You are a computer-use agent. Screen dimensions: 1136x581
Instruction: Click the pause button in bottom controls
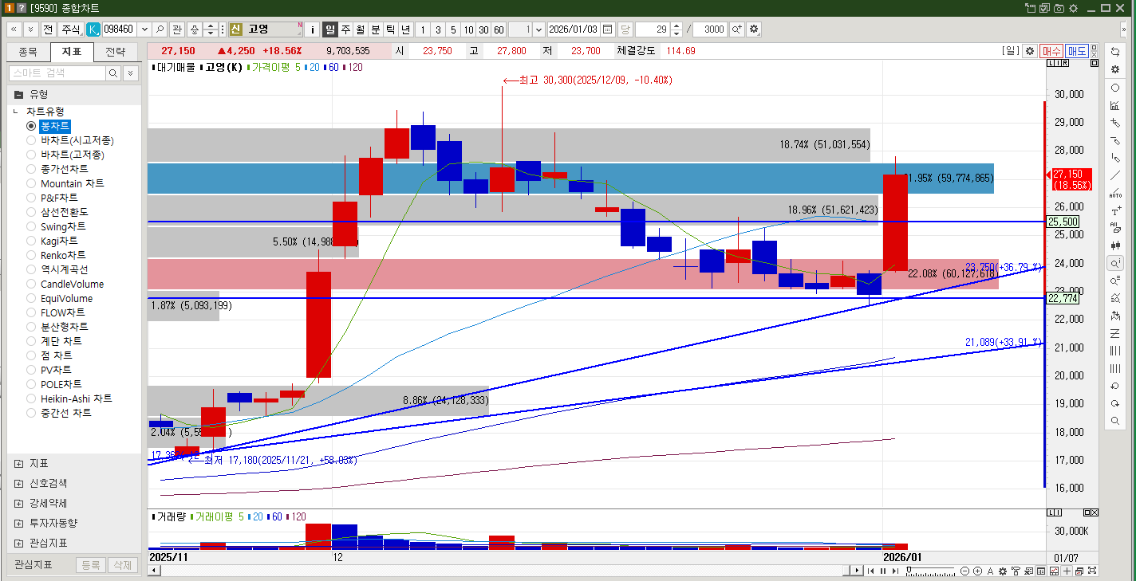[883, 571]
